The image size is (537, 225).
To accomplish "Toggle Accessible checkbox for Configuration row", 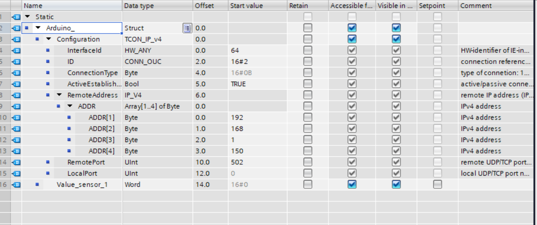I will (352, 39).
